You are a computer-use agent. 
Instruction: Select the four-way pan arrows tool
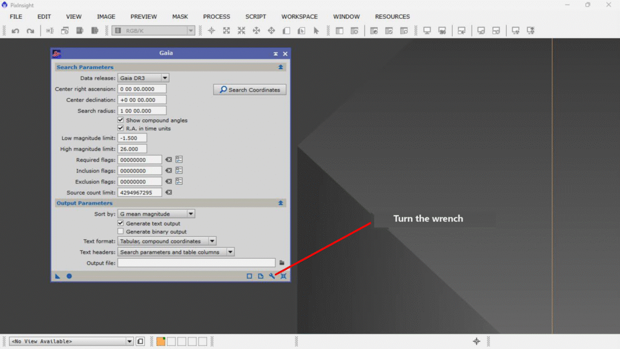click(272, 30)
